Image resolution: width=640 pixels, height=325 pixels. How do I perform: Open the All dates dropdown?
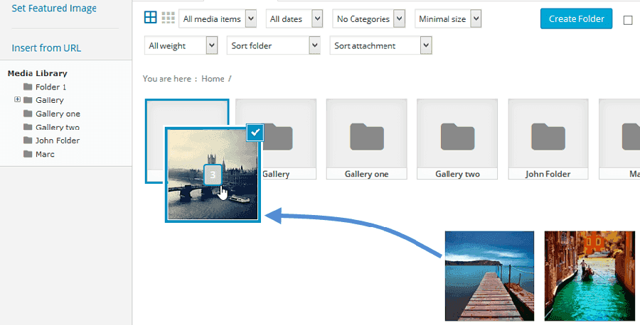(294, 19)
